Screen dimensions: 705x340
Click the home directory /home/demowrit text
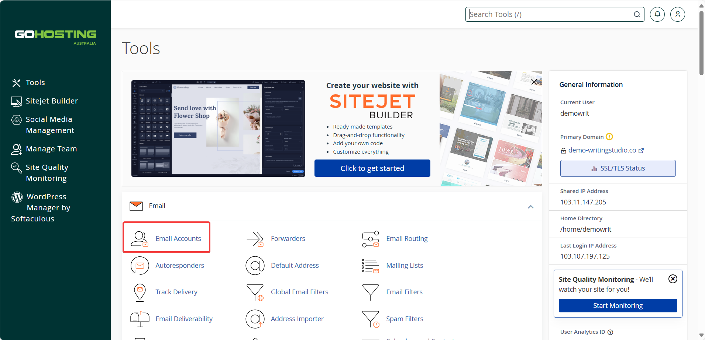pyautogui.click(x=585, y=229)
